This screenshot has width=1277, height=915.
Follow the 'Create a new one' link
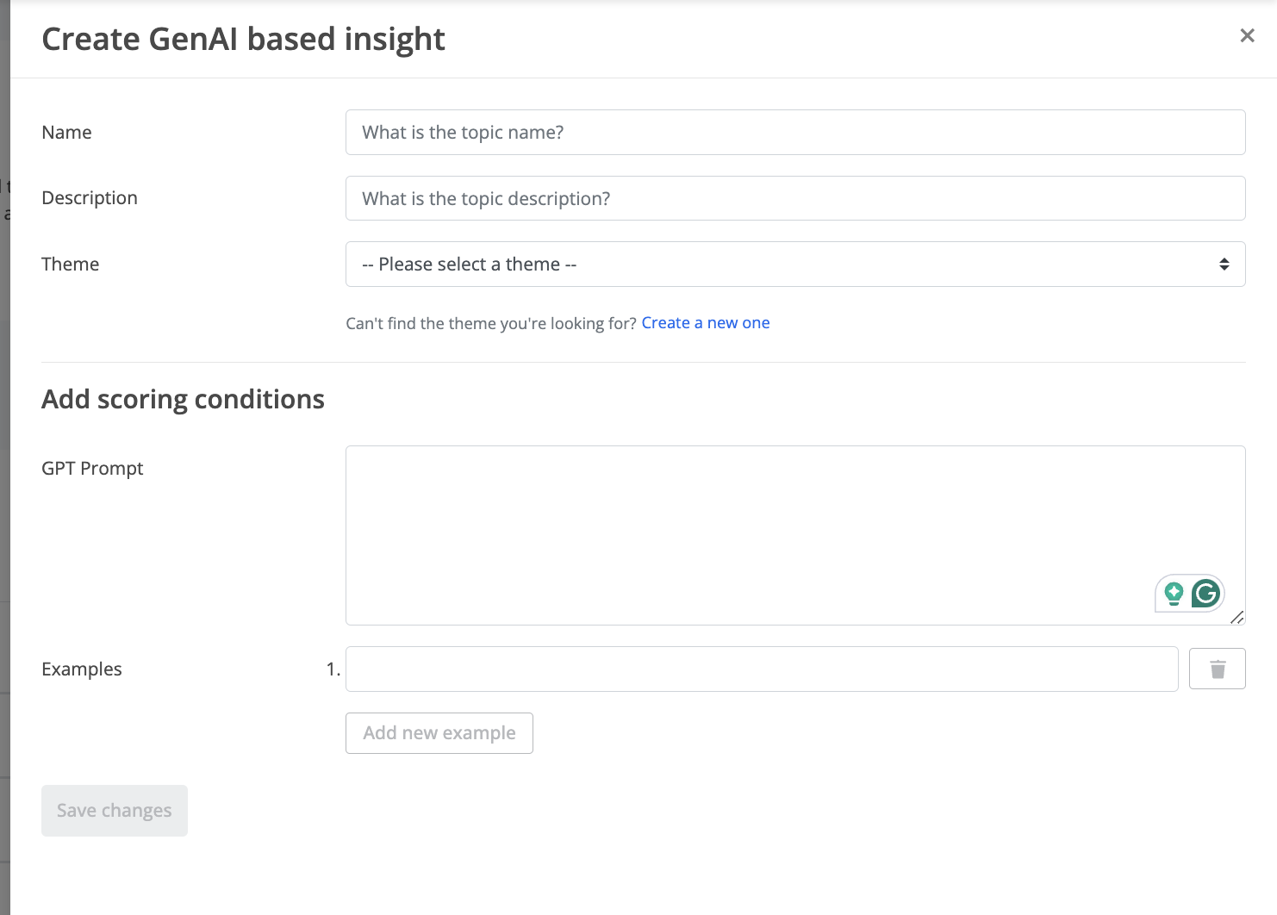pyautogui.click(x=706, y=323)
